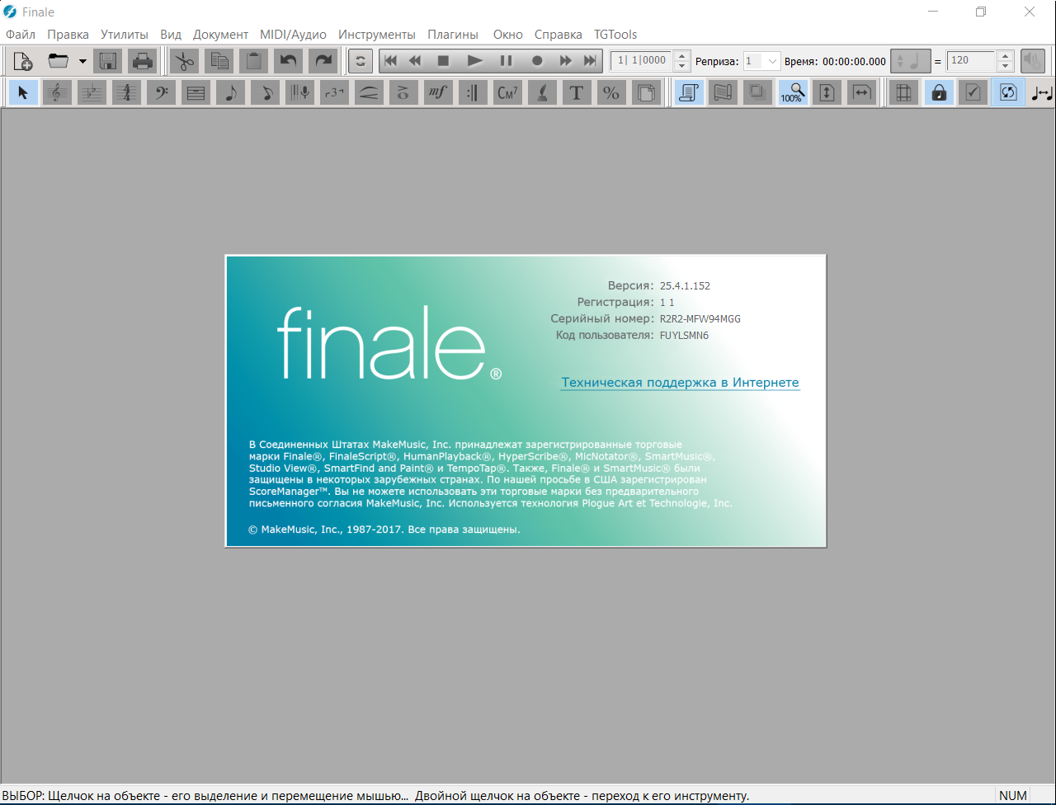Copy using the double-page icon

click(x=219, y=60)
